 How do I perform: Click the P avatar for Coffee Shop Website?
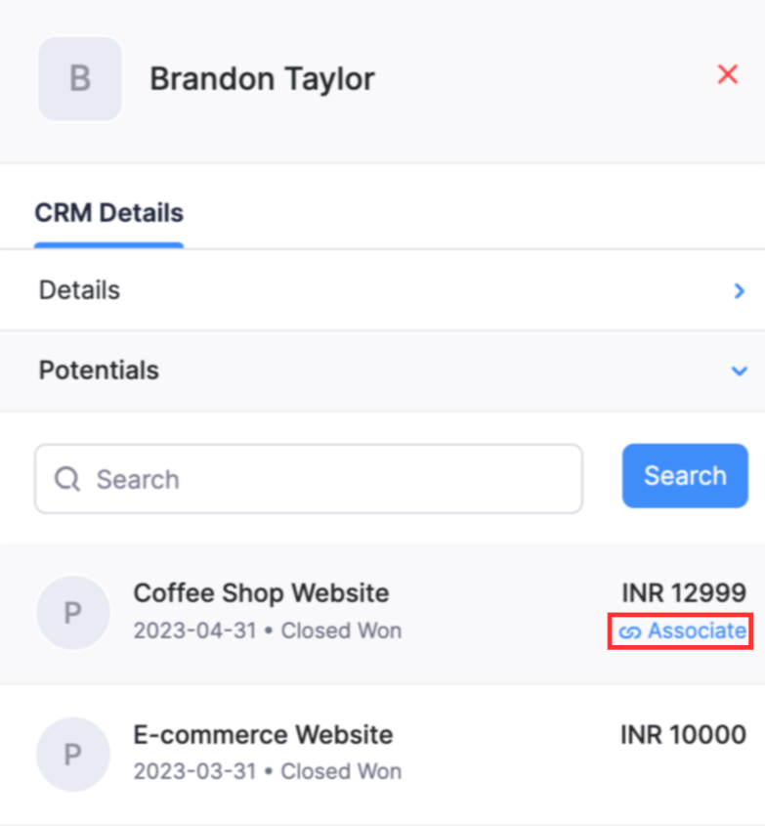[x=72, y=612]
